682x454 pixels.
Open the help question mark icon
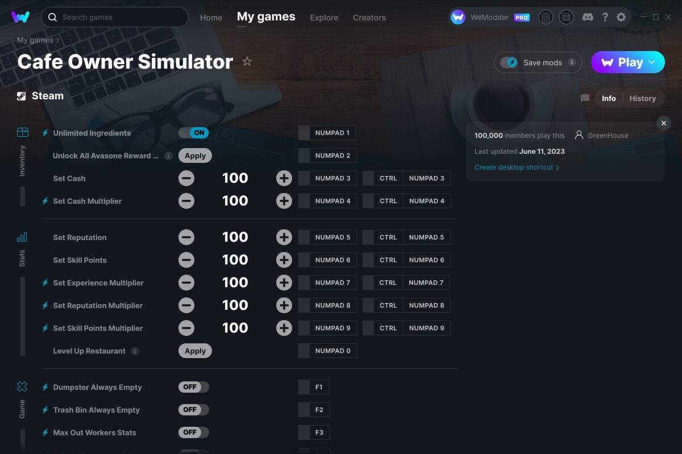coord(605,17)
